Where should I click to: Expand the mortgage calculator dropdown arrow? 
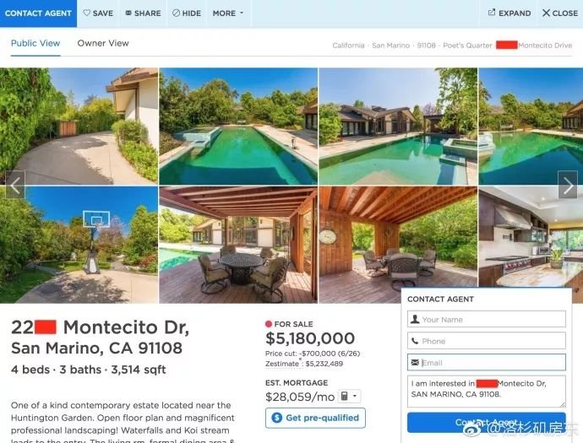pyautogui.click(x=355, y=397)
